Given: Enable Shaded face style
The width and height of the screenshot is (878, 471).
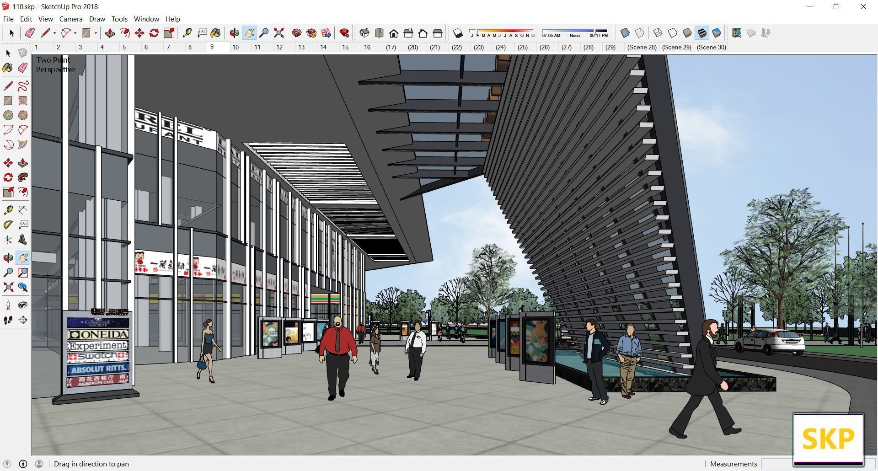Looking at the screenshot, I should [x=687, y=33].
